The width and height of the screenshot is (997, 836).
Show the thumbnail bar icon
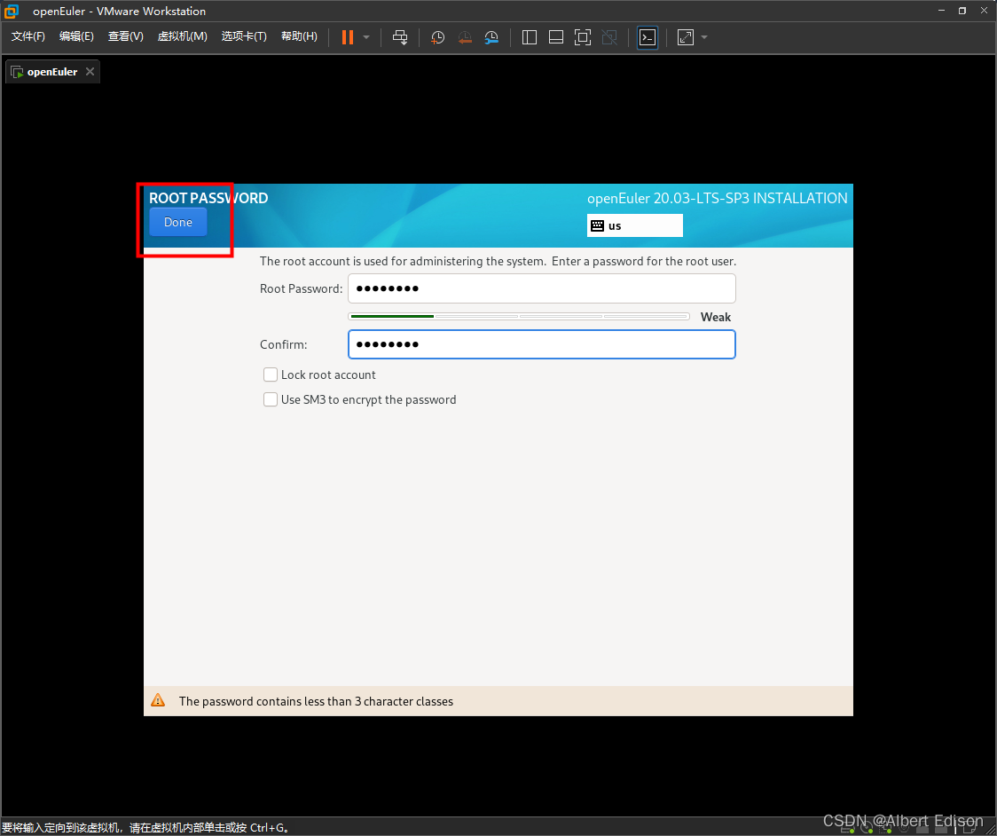click(555, 36)
